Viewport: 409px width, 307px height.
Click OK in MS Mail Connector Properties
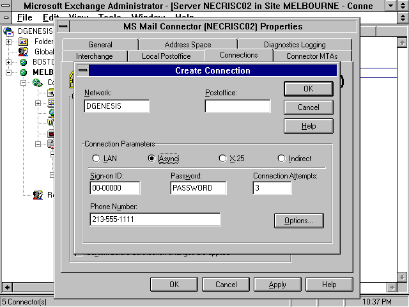coord(174,284)
